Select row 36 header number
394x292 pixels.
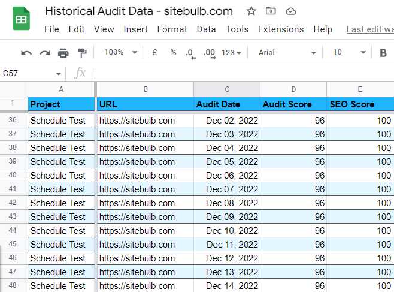pyautogui.click(x=13, y=120)
